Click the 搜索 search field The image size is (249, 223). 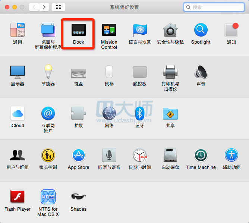point(216,7)
